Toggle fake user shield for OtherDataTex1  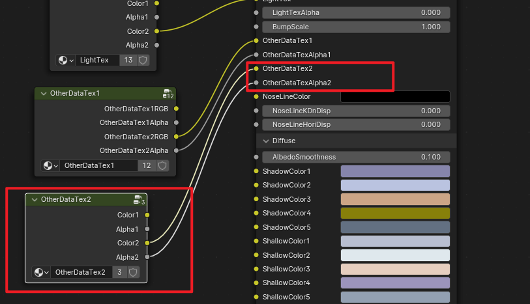pos(162,166)
